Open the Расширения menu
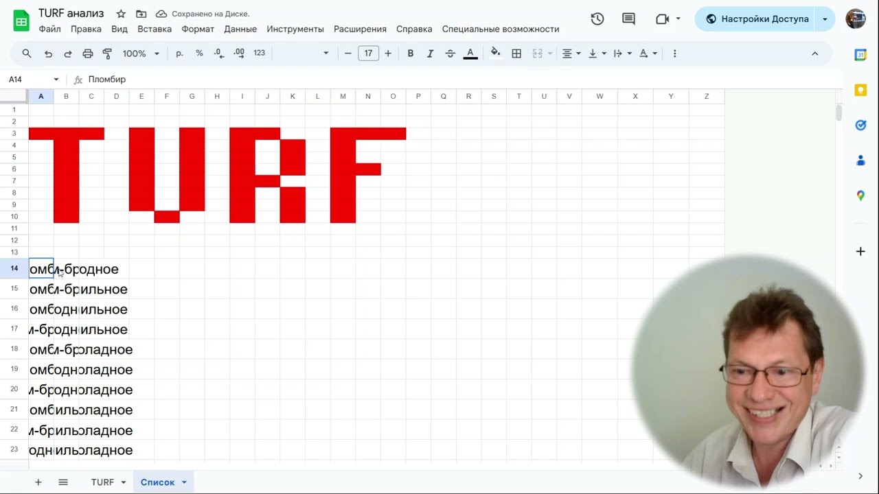Screen dimensions: 879x494 (360, 29)
